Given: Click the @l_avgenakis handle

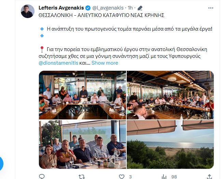Looking at the screenshot, I should (108, 8).
